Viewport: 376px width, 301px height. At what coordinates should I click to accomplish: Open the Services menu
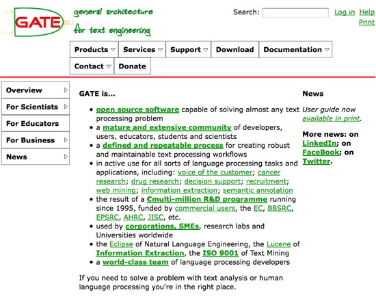coord(142,49)
